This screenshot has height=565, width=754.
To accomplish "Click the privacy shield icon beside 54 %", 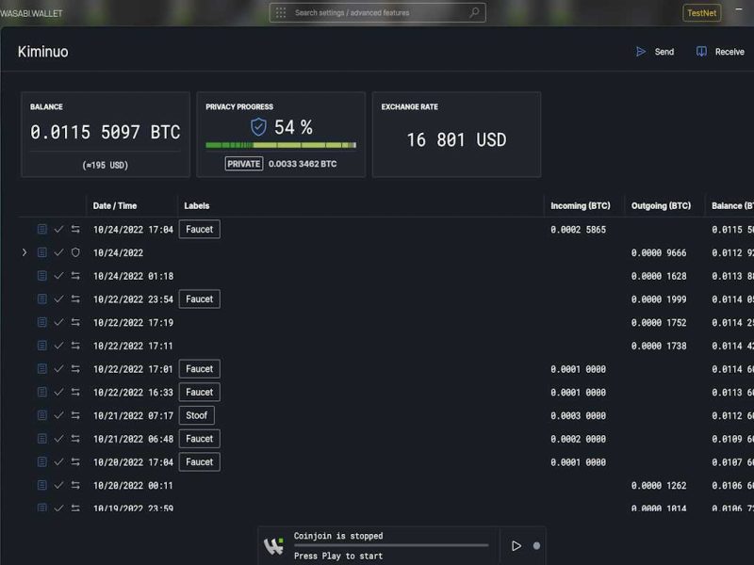I will coord(258,127).
